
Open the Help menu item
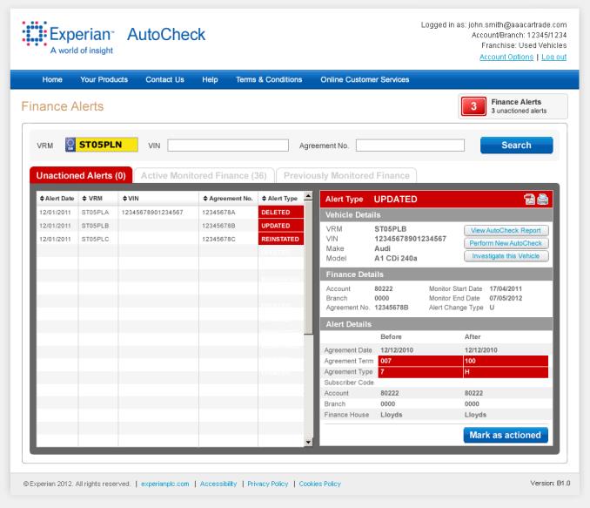[x=210, y=79]
